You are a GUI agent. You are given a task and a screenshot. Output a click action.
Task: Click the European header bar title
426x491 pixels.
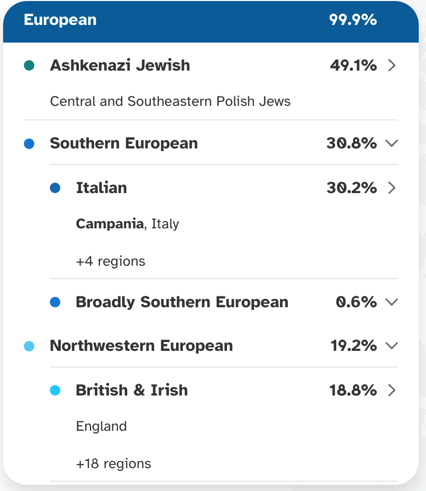tap(60, 20)
